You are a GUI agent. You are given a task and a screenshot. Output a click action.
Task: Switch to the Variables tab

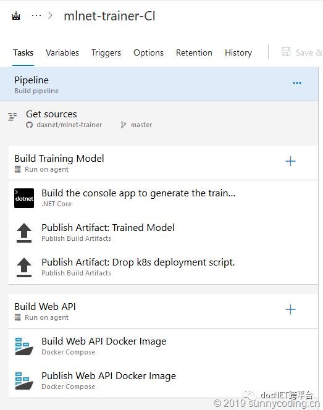62,53
